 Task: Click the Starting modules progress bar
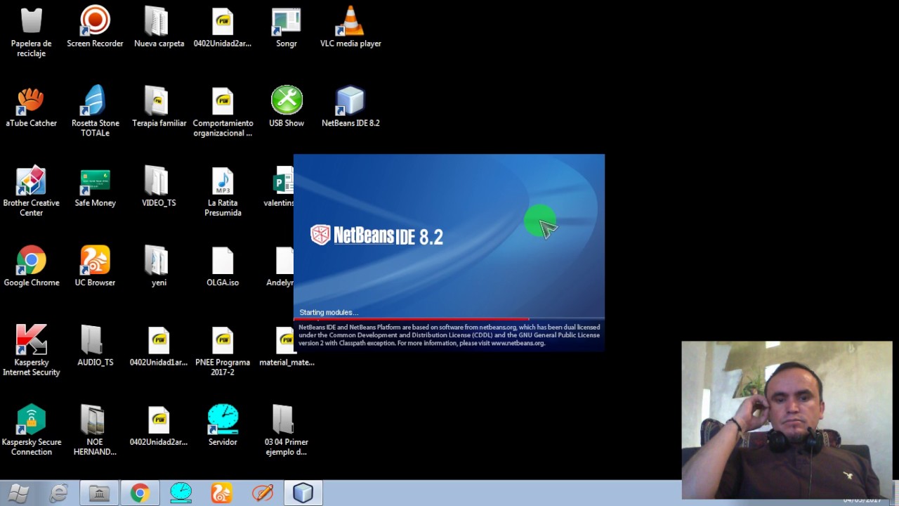449,319
